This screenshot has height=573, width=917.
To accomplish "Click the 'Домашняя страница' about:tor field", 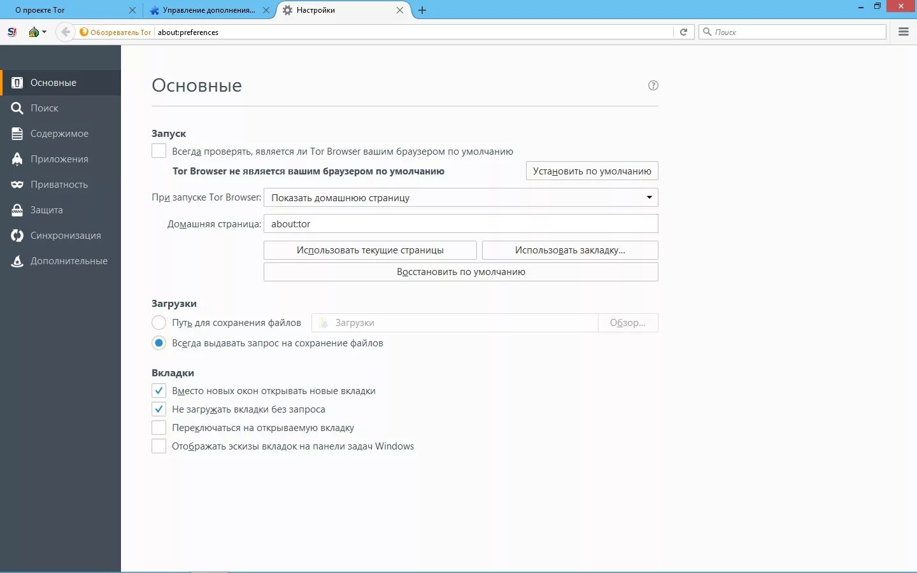I will pyautogui.click(x=461, y=223).
